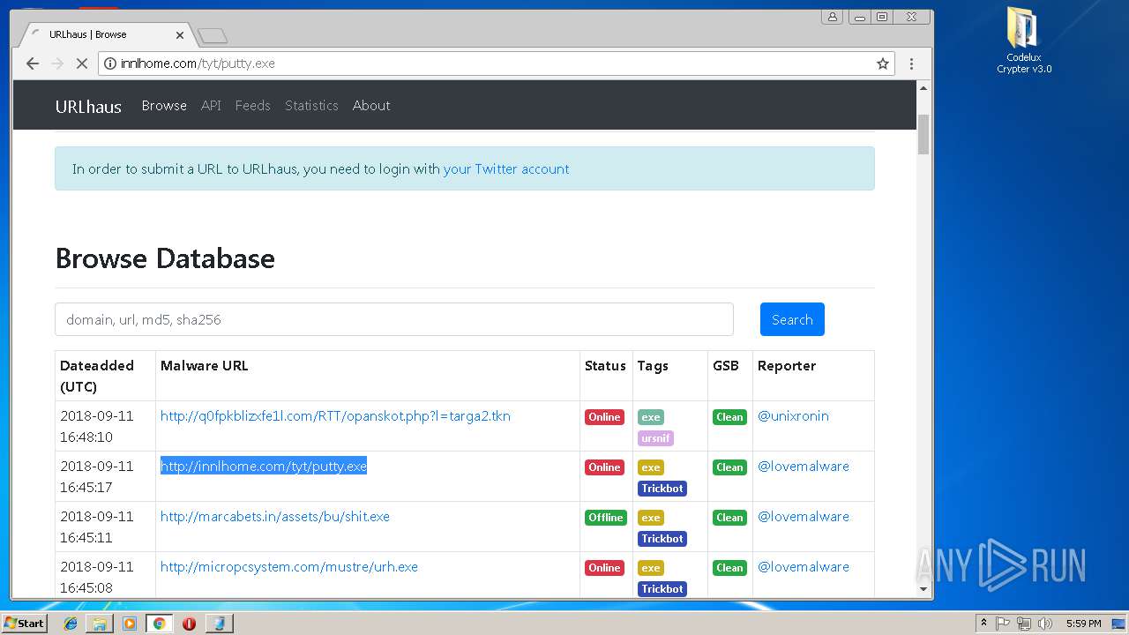Open the network tray icon

pos(1024,624)
